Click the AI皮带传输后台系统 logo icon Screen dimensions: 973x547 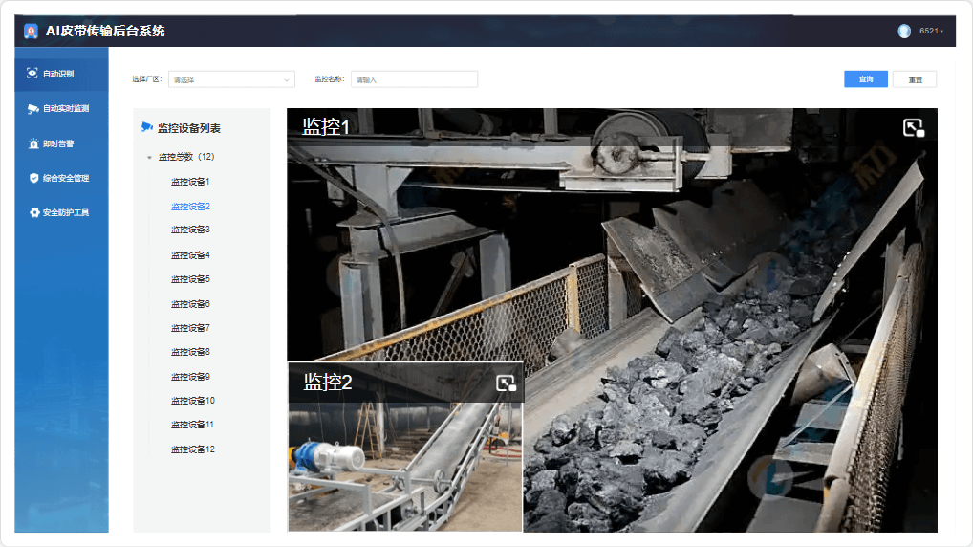[31, 31]
